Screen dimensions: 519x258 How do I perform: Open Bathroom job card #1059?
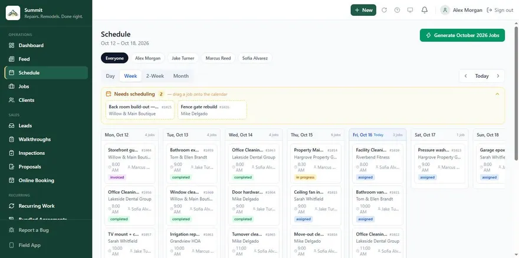tap(192, 163)
